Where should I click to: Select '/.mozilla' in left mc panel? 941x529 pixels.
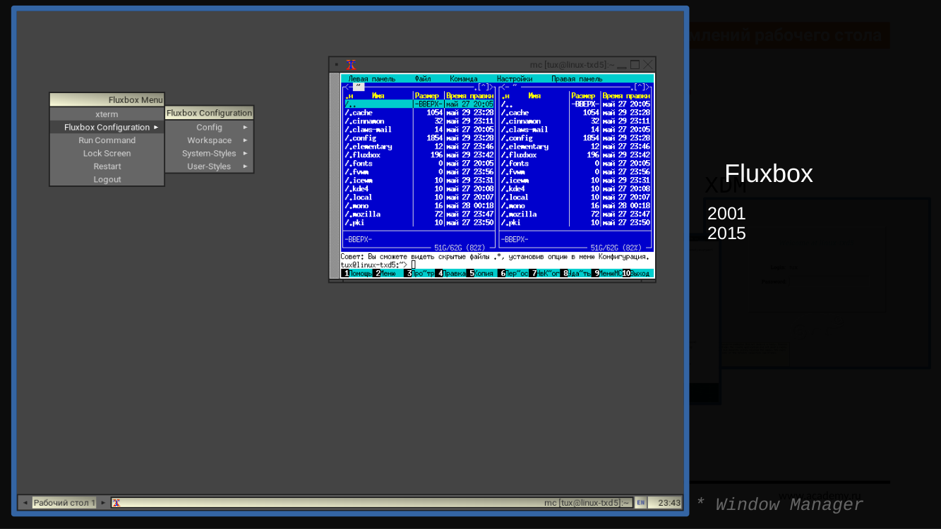tap(419, 214)
